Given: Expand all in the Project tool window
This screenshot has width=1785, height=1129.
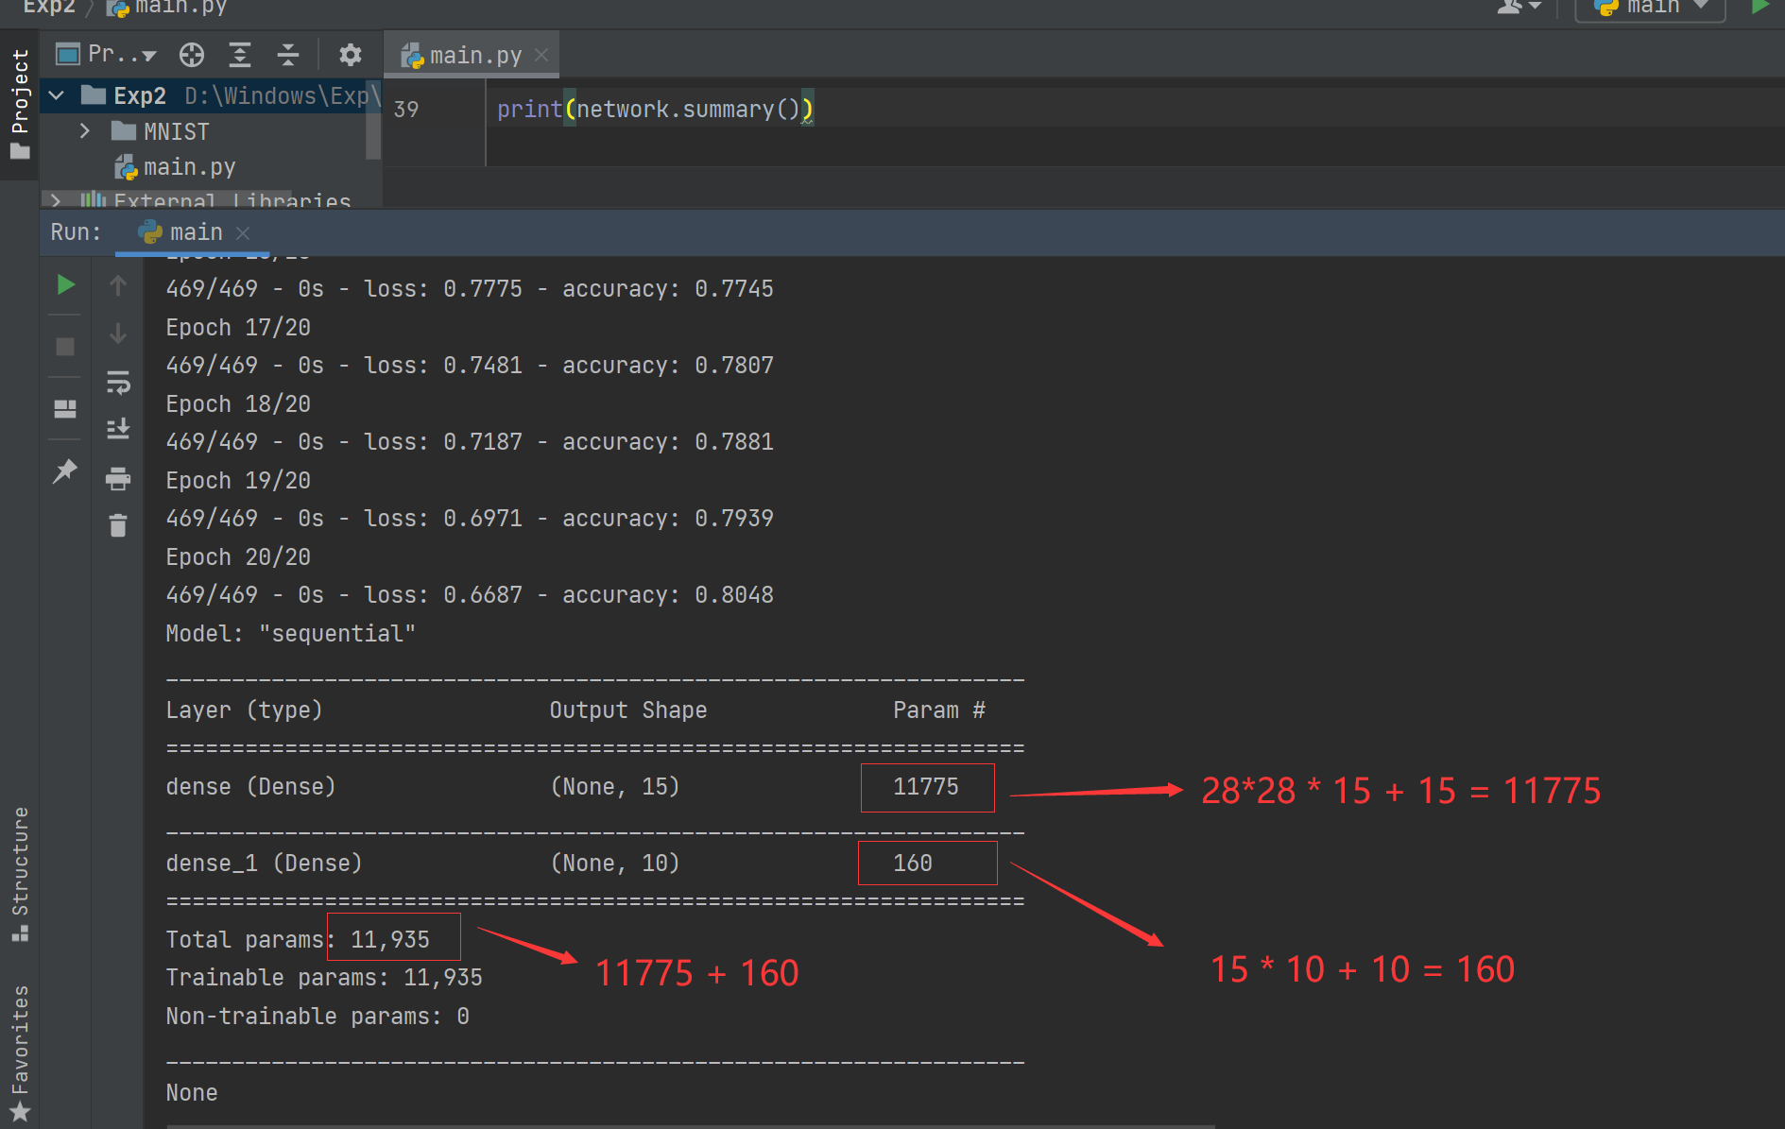Looking at the screenshot, I should click(x=240, y=56).
